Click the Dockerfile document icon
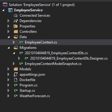112x112 pixels. tap(16, 80)
